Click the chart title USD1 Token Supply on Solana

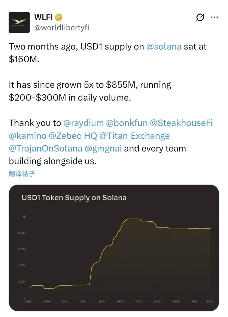[x=74, y=197]
